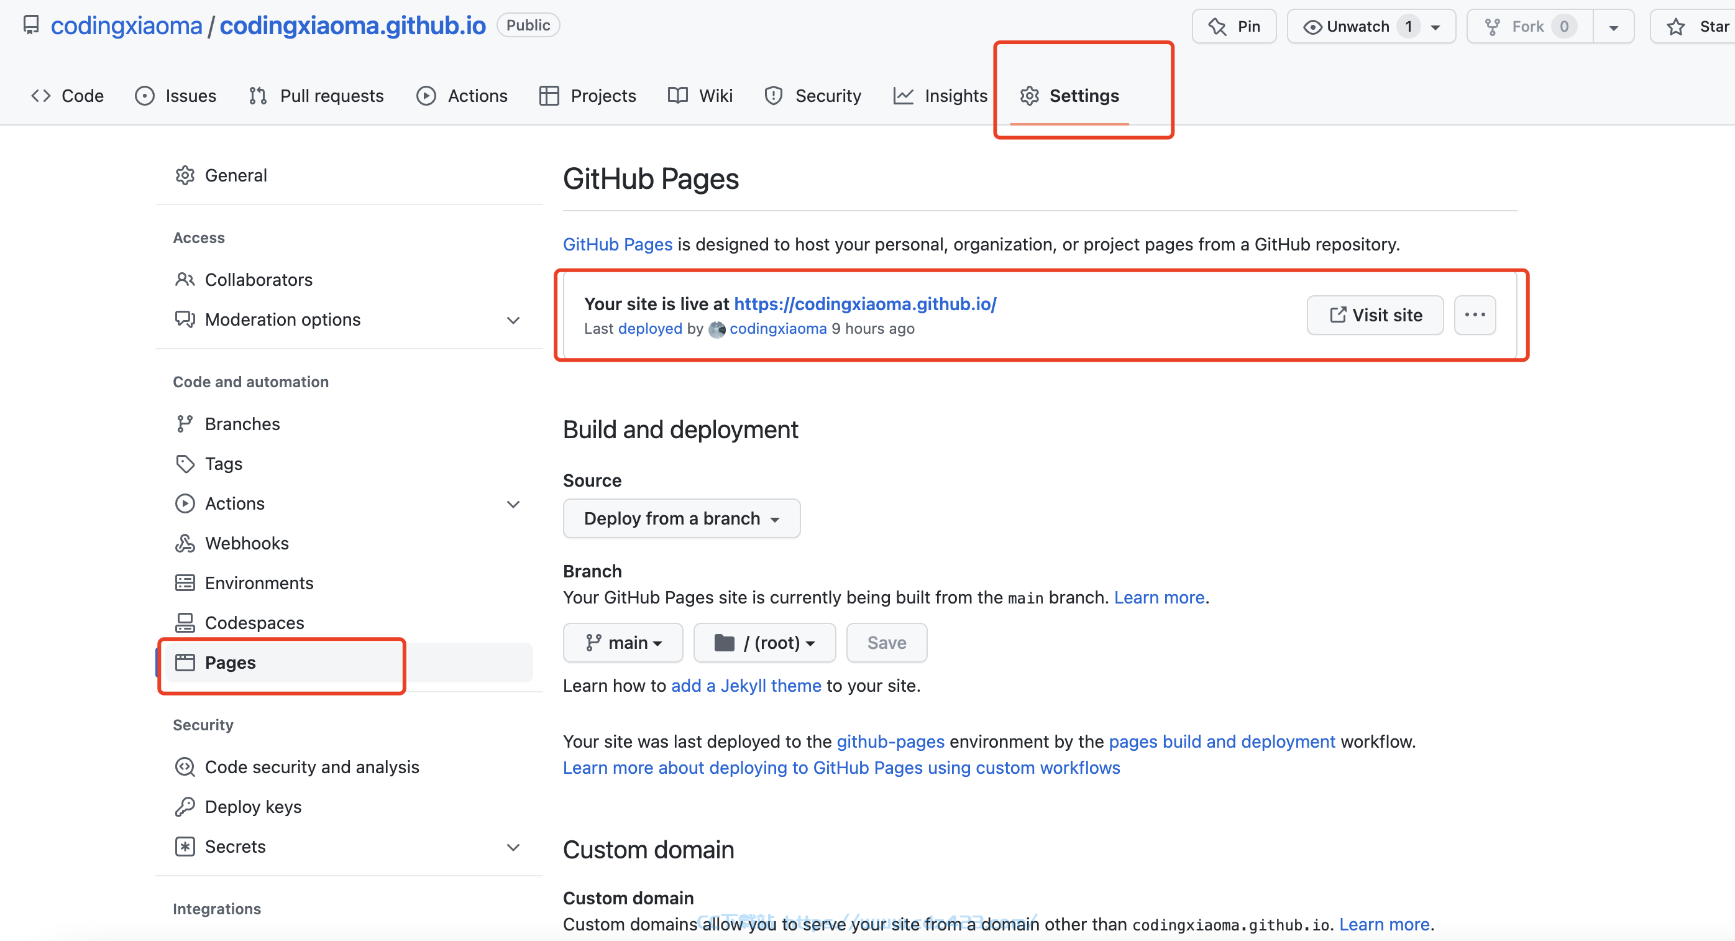Click the Webhooks icon
The width and height of the screenshot is (1735, 941).
click(x=185, y=543)
